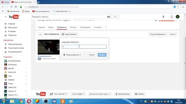Screen dimensions: 186x104
Task: Click the Справка help button
Action: pos(139,94)
